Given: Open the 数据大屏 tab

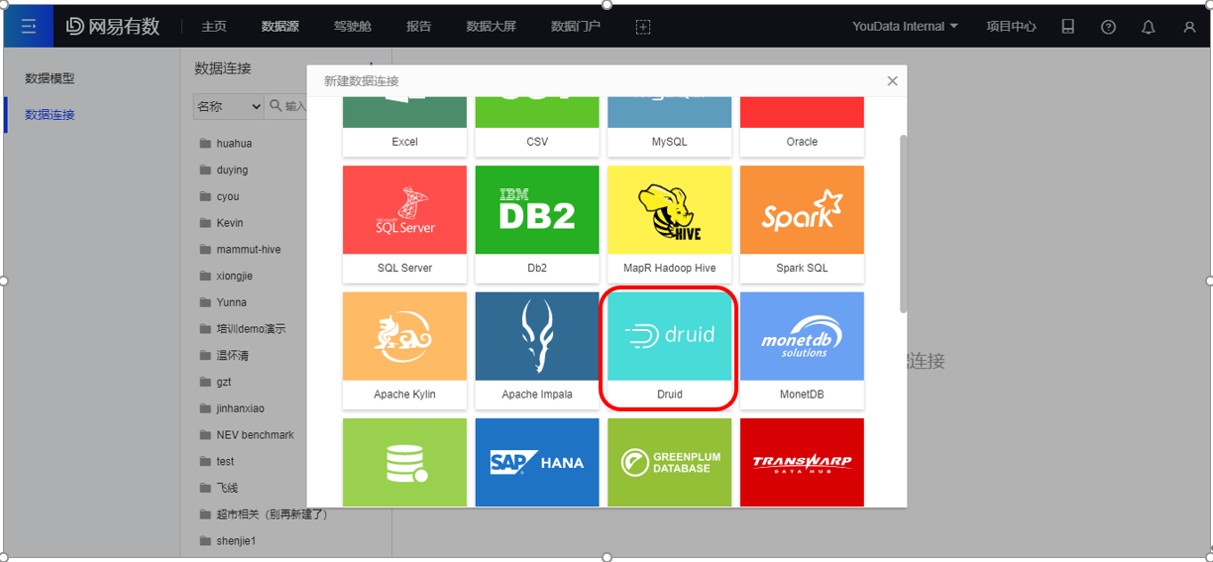Looking at the screenshot, I should [x=492, y=27].
